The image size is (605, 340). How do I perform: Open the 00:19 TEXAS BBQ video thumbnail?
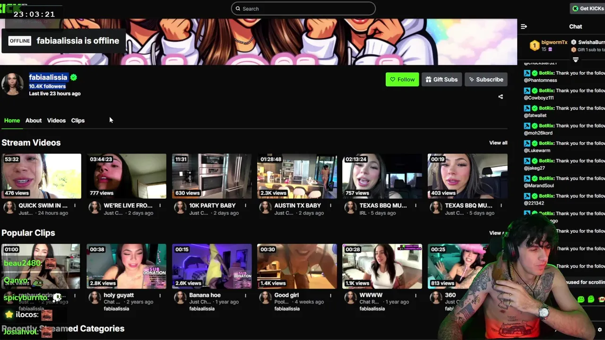[467, 176]
